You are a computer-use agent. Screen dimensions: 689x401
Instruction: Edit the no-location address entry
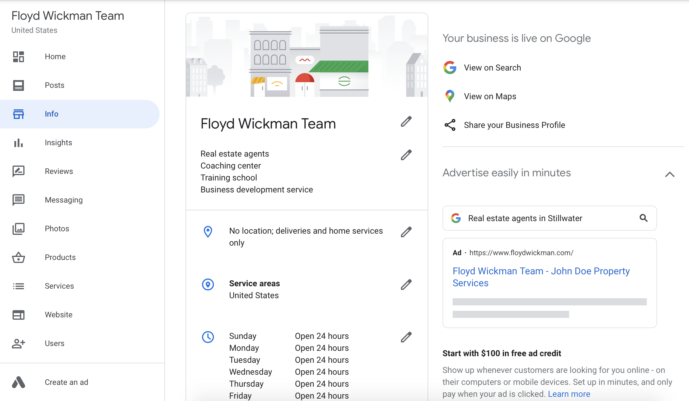click(x=406, y=232)
